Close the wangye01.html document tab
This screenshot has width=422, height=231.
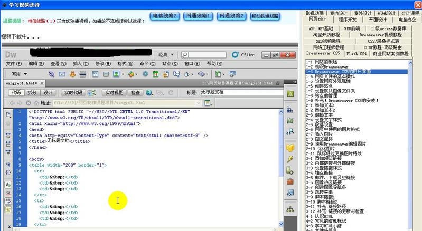click(42, 83)
